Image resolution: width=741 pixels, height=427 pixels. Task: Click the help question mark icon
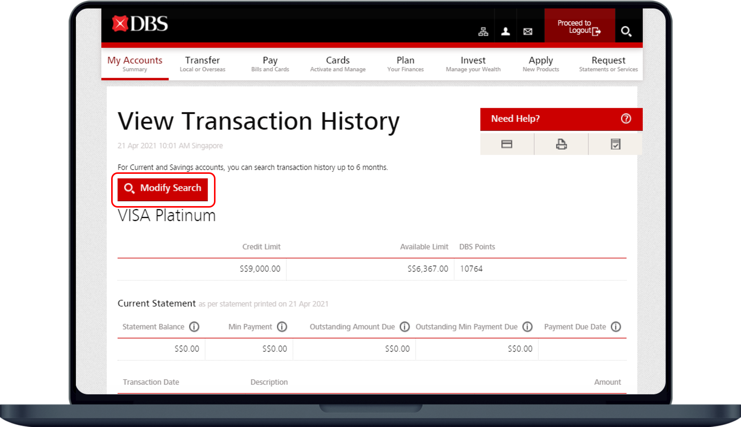tap(626, 119)
